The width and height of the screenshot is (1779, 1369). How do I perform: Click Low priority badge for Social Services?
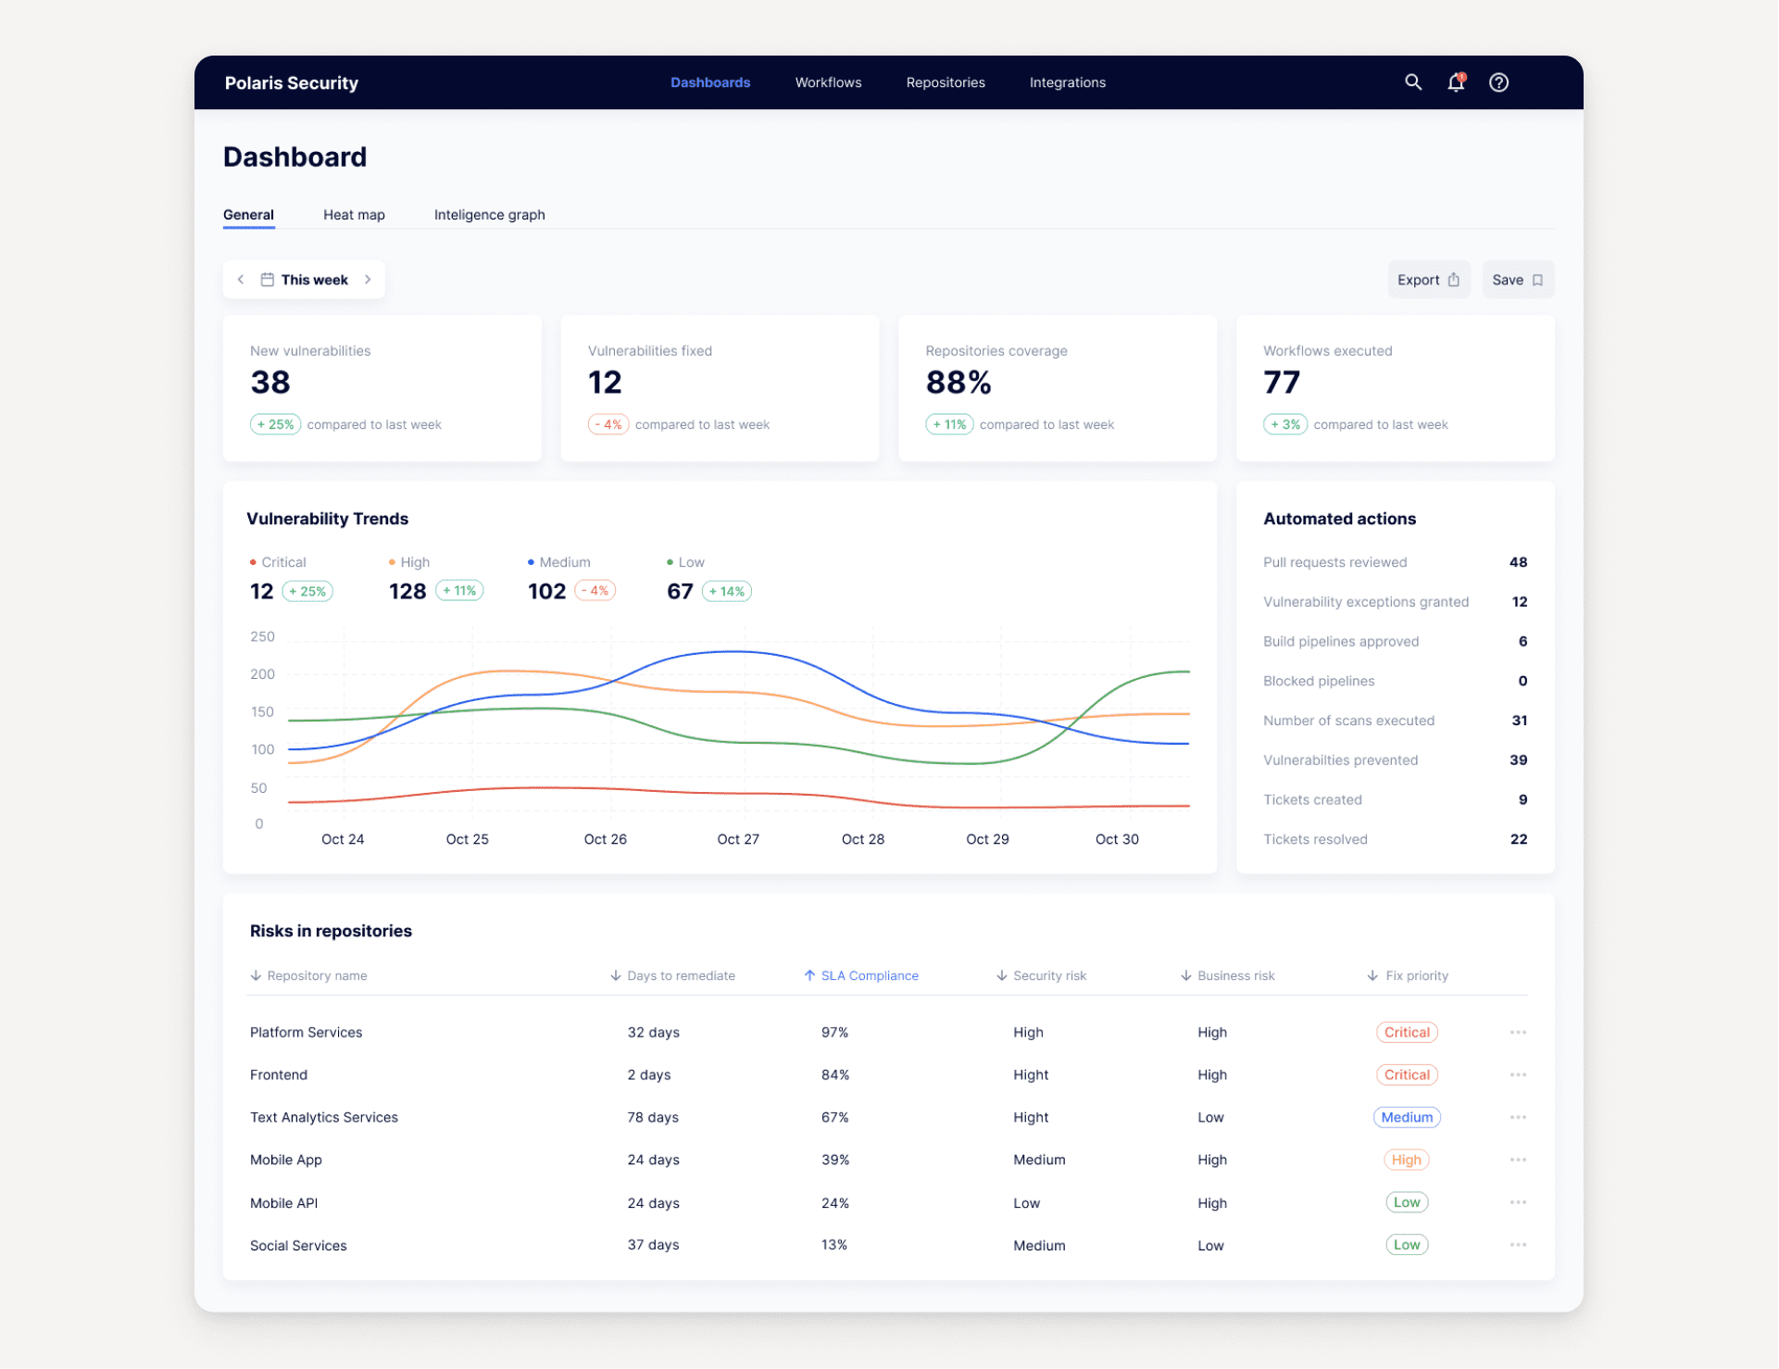(x=1407, y=1245)
